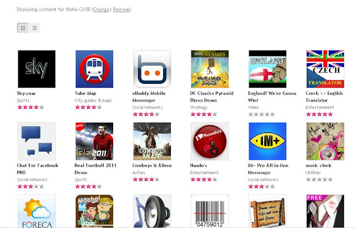The width and height of the screenshot is (355, 228).
Task: Click the barcode scanner app icon
Action: [x=210, y=211]
